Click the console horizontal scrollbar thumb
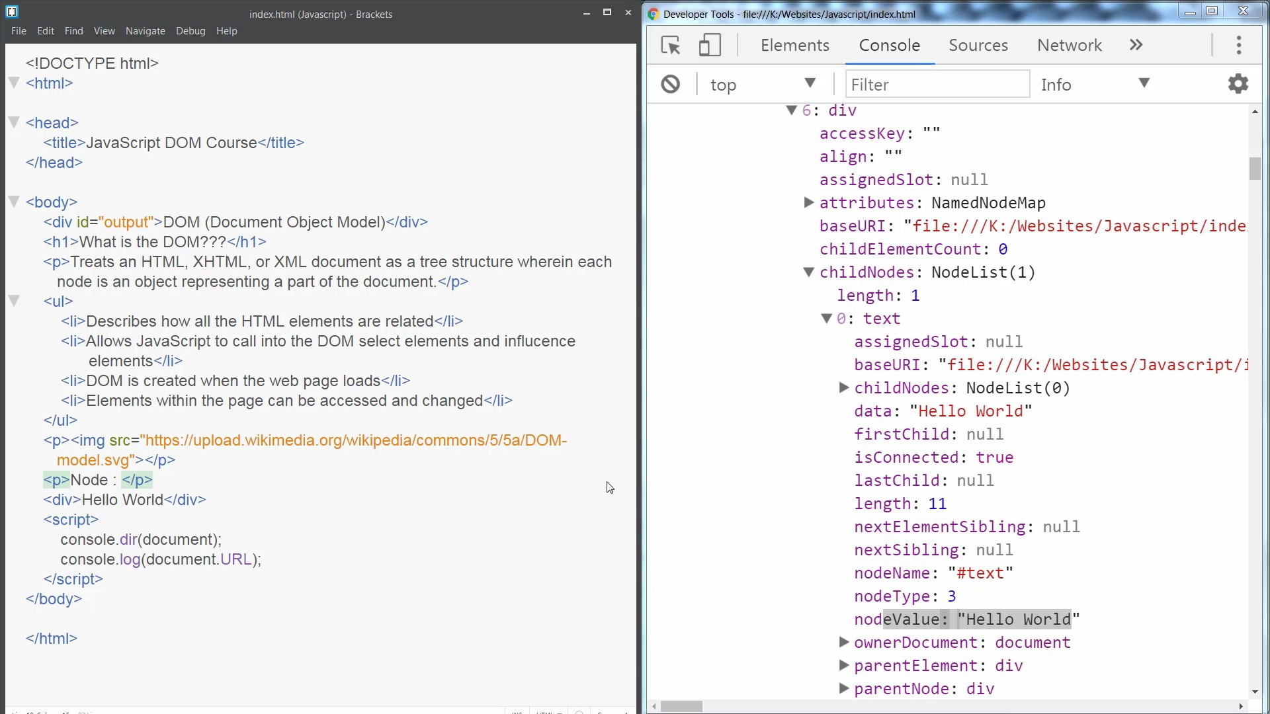 tap(681, 706)
